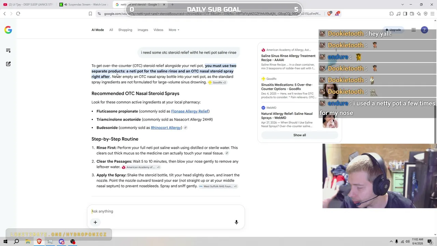Open the American Academy citation chip
The height and width of the screenshot is (246, 437).
point(141,167)
